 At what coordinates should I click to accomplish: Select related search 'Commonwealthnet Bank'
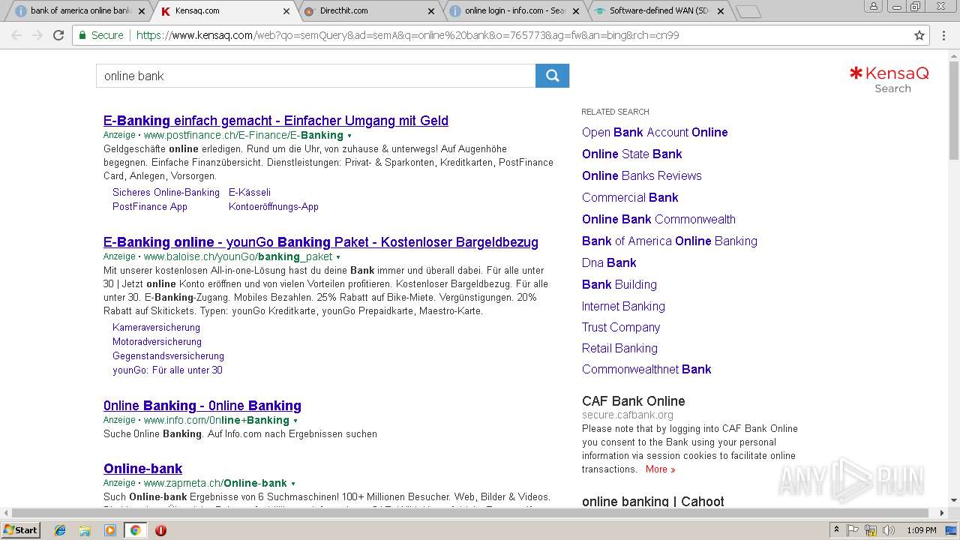(x=646, y=370)
